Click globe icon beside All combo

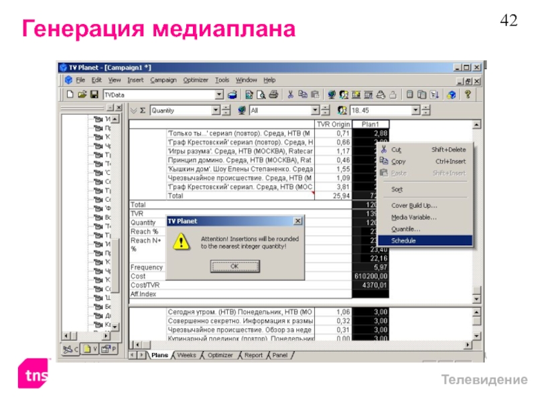(242, 111)
